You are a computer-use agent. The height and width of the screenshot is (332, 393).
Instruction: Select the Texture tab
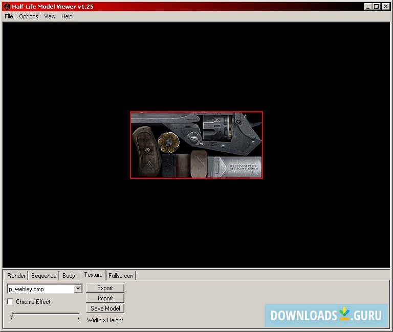tap(93, 275)
